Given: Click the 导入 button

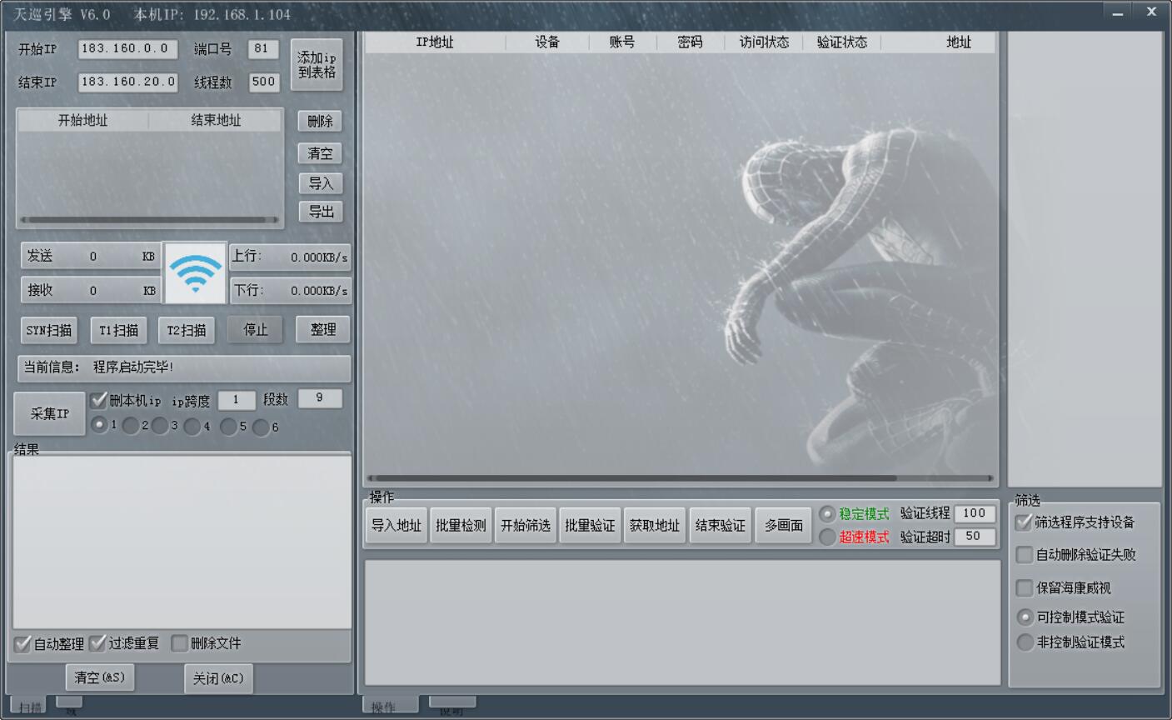Looking at the screenshot, I should pyautogui.click(x=320, y=183).
